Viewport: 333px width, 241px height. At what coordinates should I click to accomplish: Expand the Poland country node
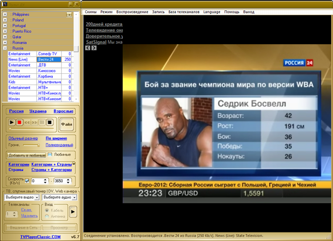tap(5, 20)
